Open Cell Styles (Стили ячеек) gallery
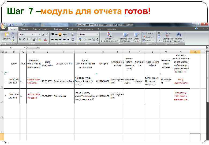 click(x=136, y=37)
